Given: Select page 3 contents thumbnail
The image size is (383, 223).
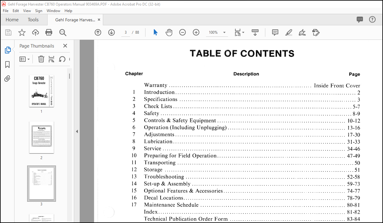Looking at the screenshot, I should pyautogui.click(x=41, y=184).
